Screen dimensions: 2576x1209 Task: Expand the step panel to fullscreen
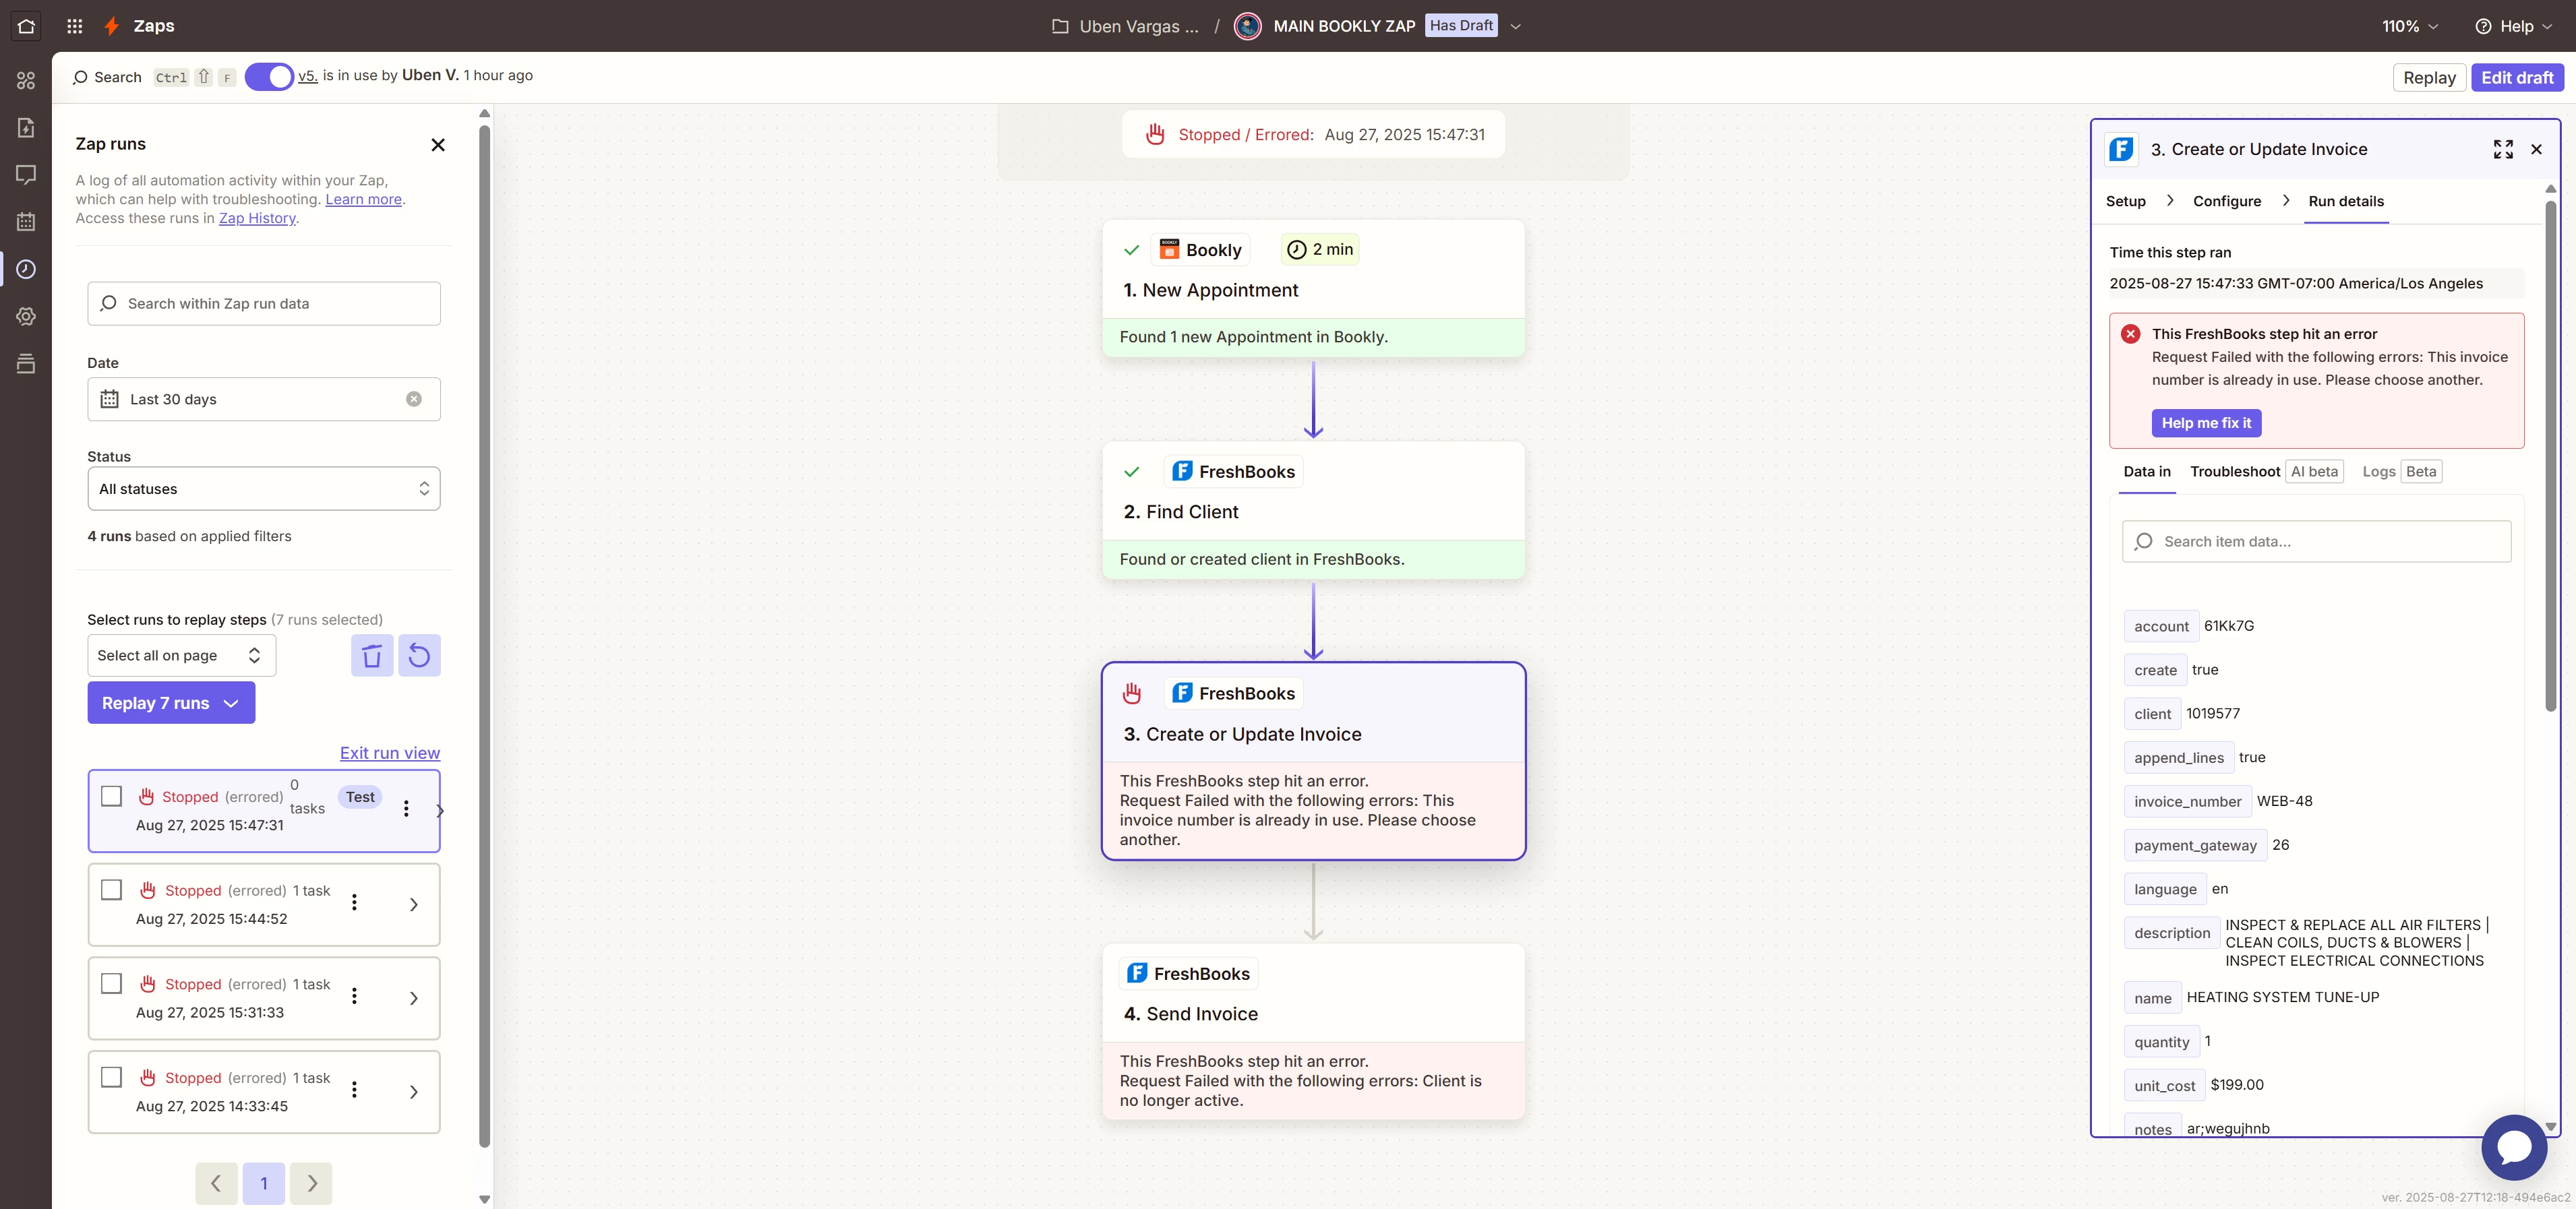[2503, 149]
